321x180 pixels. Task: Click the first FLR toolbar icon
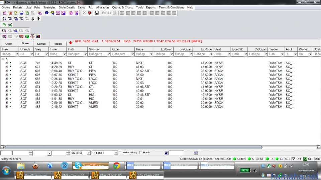58,13
